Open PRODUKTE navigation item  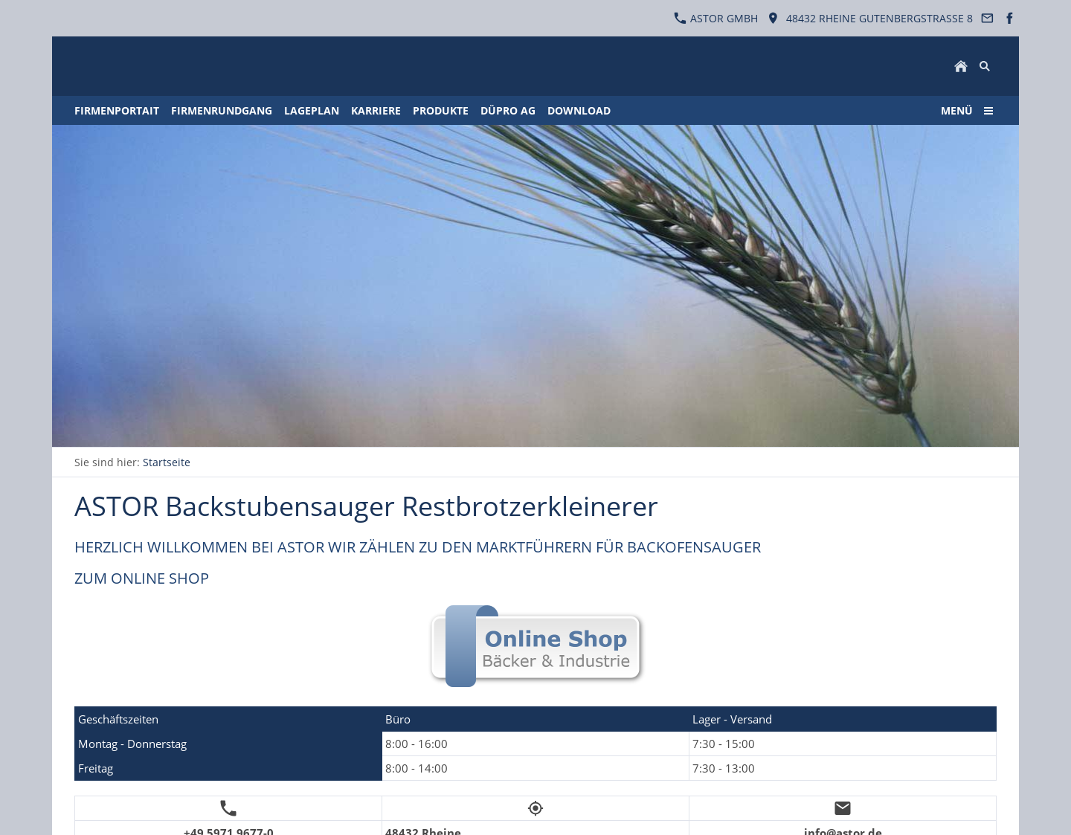pyautogui.click(x=440, y=111)
